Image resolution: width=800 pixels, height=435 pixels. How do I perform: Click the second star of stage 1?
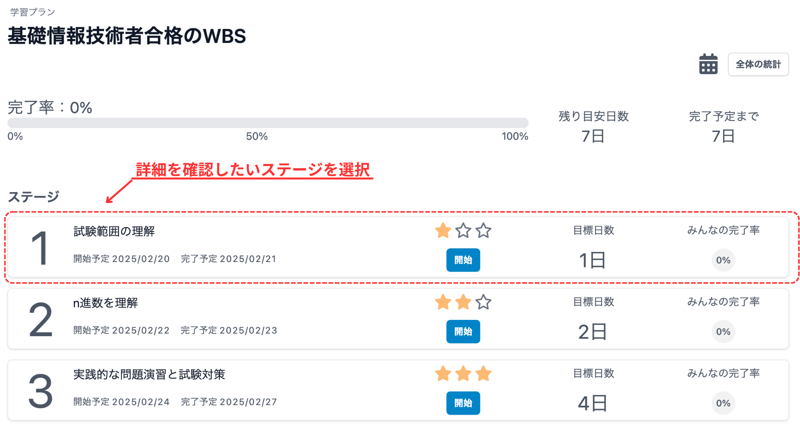463,230
